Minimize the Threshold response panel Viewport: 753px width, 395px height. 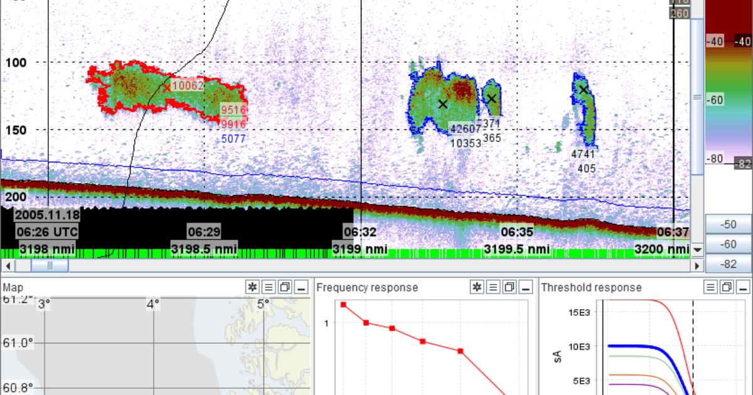743,287
